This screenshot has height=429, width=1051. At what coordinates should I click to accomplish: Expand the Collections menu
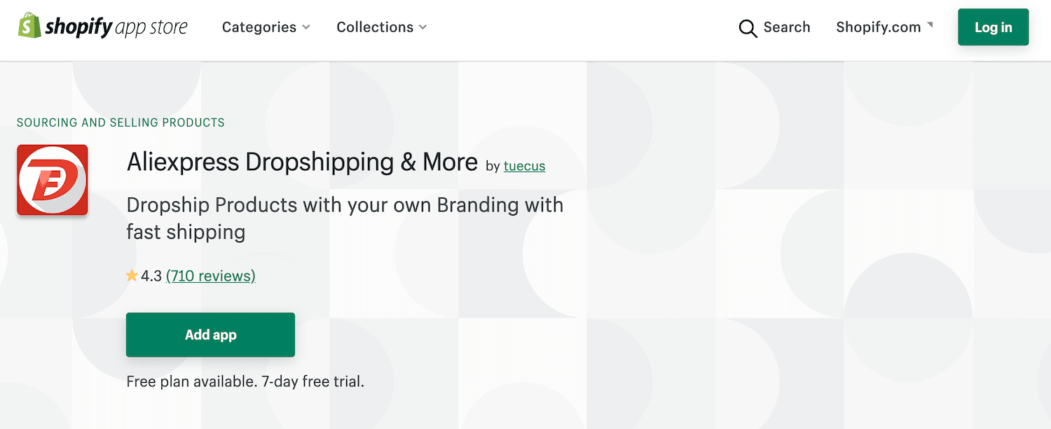(375, 27)
